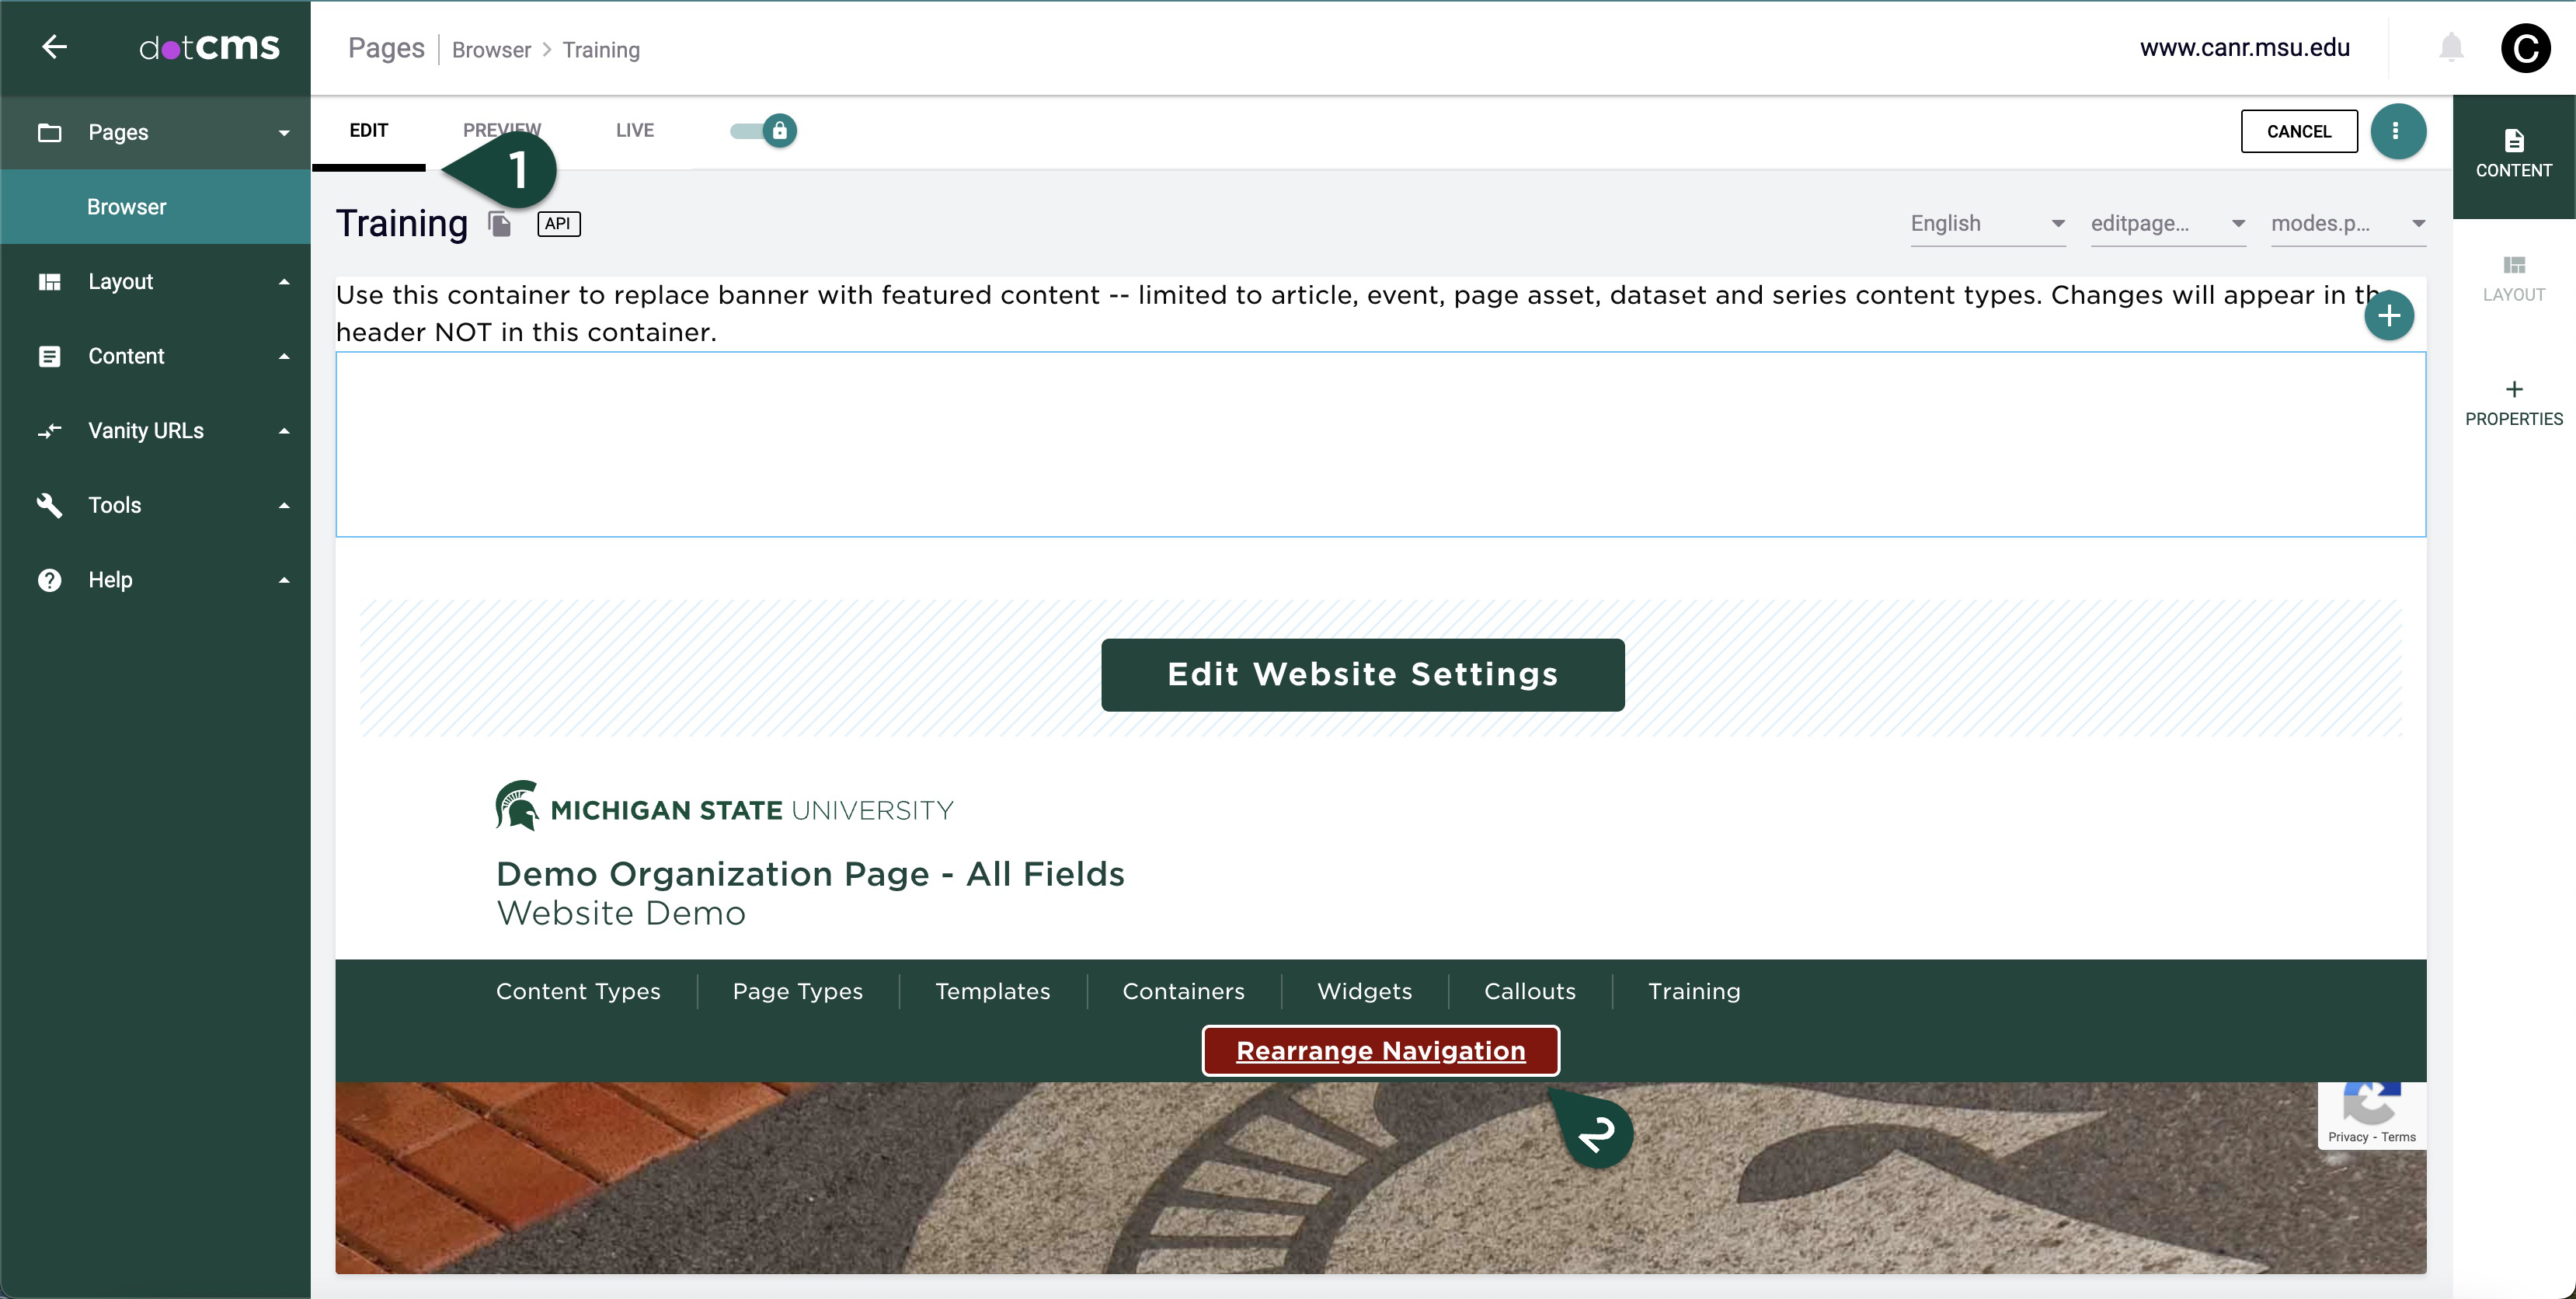Image resolution: width=2576 pixels, height=1299 pixels.
Task: Click the Pages sidebar icon
Action: tap(51, 131)
